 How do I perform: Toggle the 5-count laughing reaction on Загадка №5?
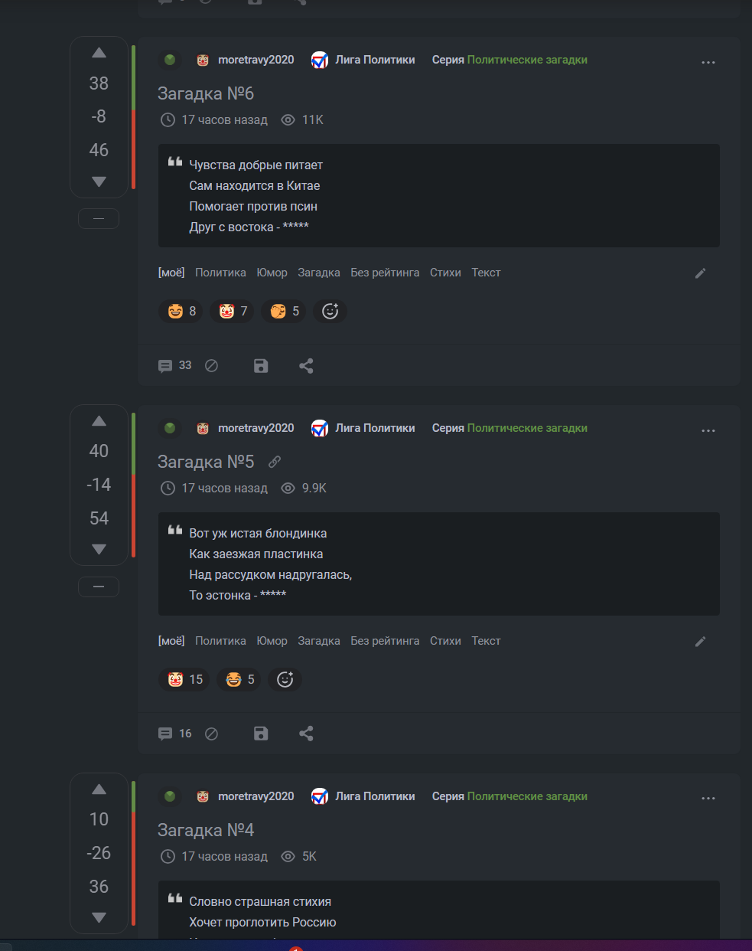click(x=239, y=679)
